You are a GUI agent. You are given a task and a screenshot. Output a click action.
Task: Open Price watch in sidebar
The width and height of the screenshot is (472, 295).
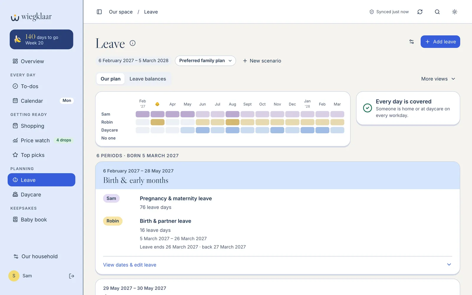pyautogui.click(x=41, y=140)
